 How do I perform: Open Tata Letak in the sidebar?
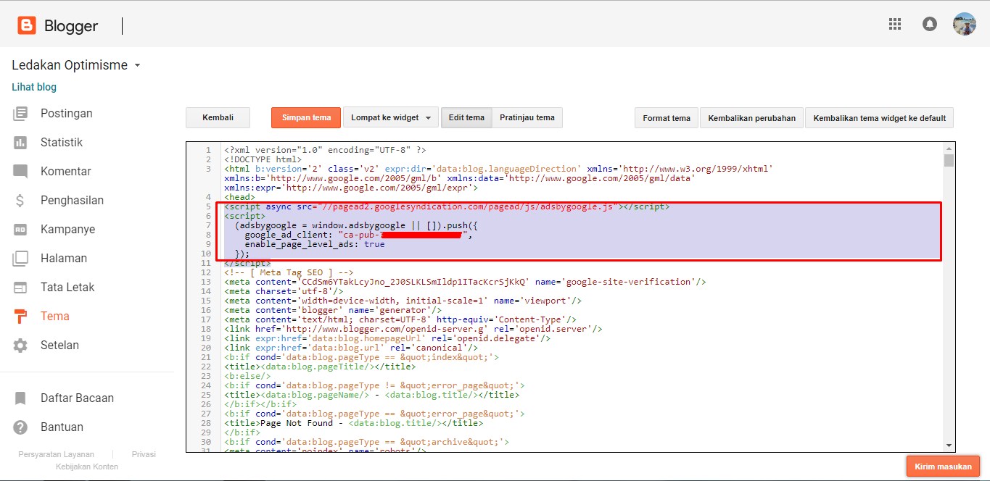[x=67, y=288]
